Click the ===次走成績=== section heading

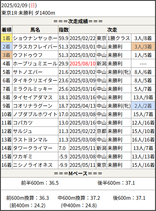78,21
